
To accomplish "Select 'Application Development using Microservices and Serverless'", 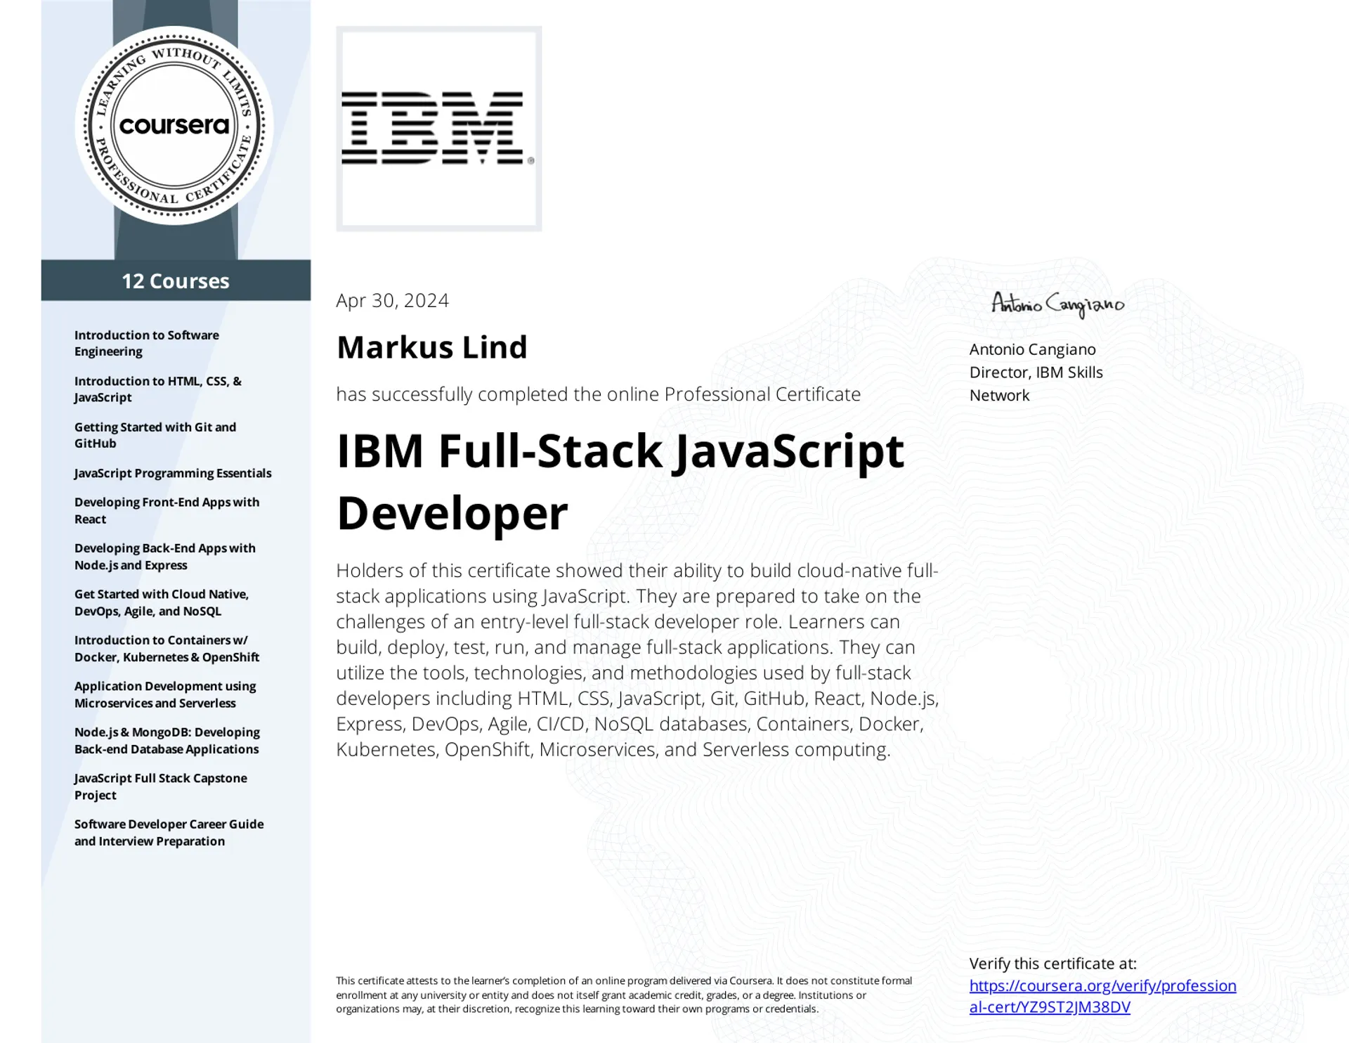I will click(x=165, y=694).
